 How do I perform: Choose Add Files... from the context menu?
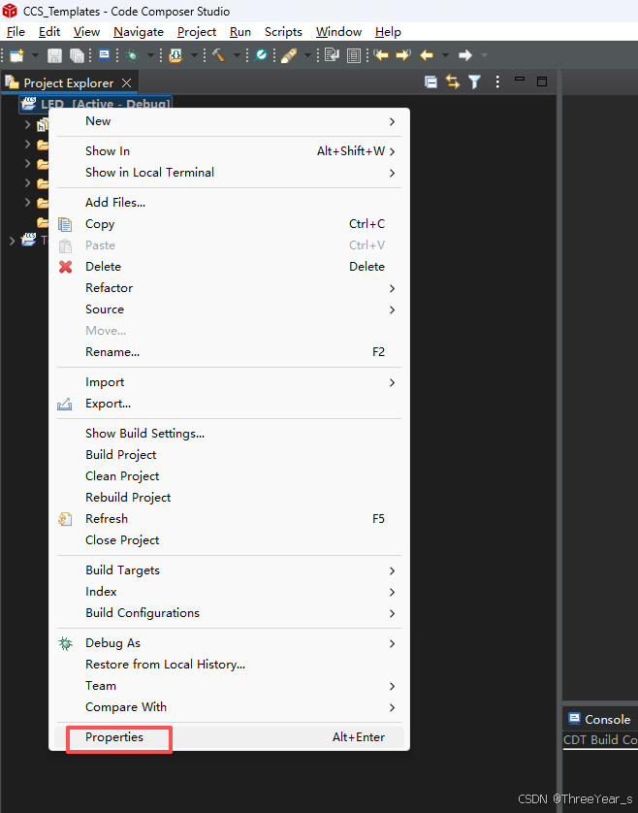(229, 203)
